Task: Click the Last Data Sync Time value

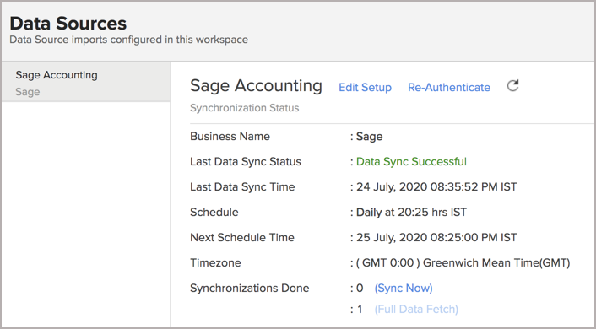Action: (436, 187)
